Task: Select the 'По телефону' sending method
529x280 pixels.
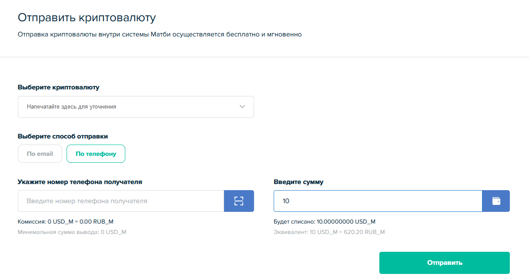Action: pos(96,154)
